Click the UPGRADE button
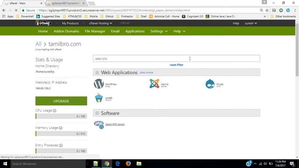 [x=61, y=101]
